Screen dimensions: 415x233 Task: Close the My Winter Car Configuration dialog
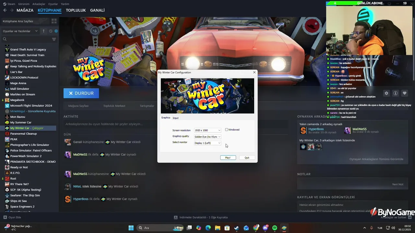pyautogui.click(x=254, y=72)
